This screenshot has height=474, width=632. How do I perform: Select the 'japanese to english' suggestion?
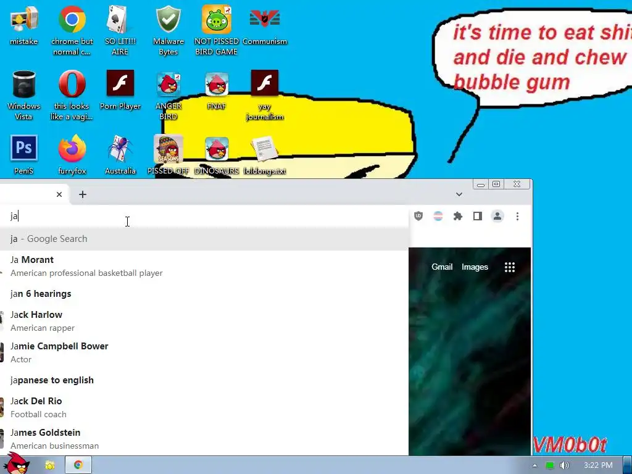[x=204, y=380]
